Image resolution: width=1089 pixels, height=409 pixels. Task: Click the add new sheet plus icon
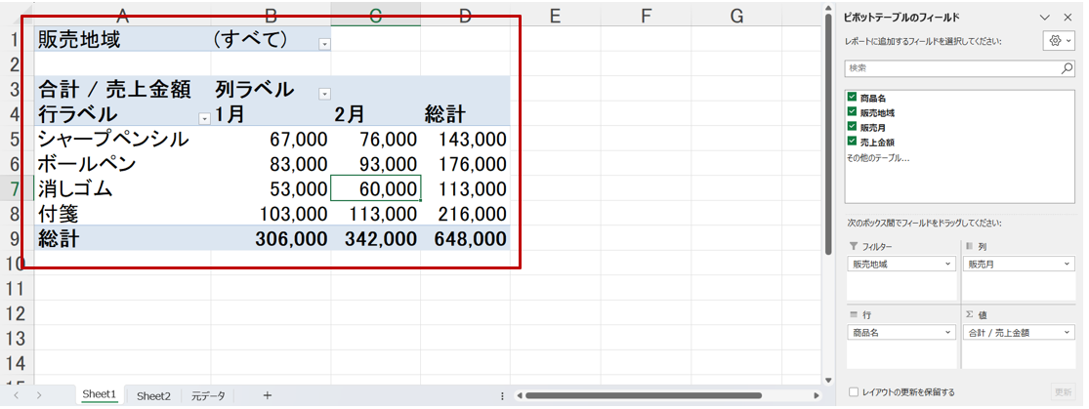coord(267,395)
